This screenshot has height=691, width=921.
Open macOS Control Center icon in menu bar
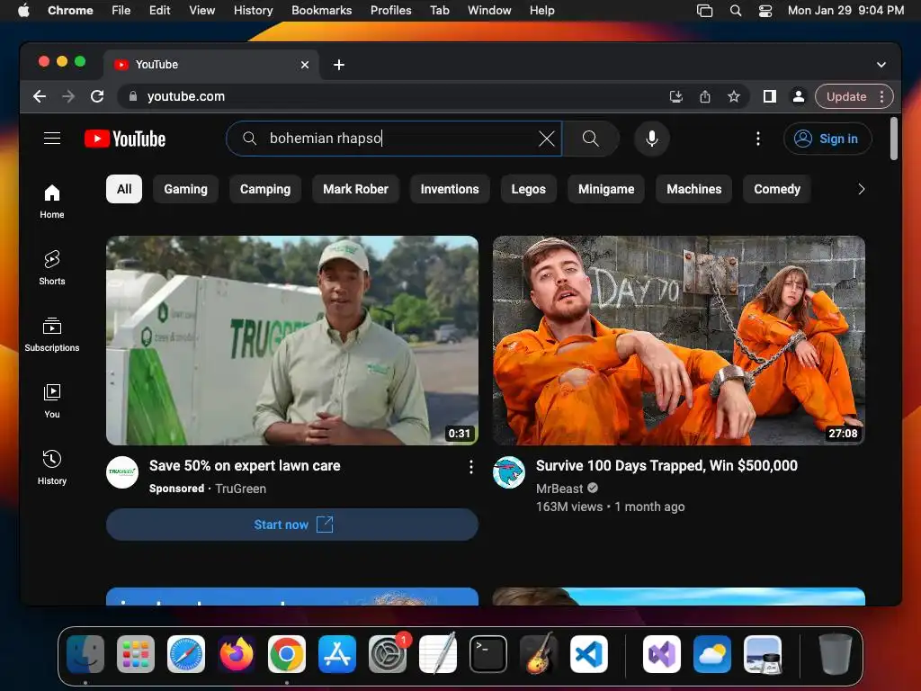click(765, 11)
